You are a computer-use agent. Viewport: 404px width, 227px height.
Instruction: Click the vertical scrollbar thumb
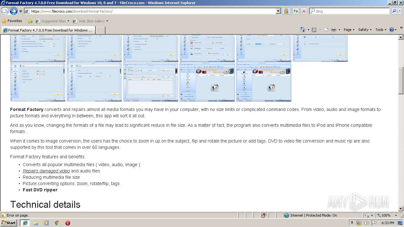click(401, 80)
